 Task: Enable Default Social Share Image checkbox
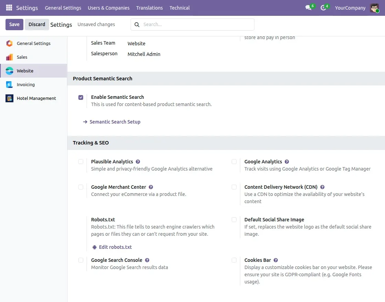pyautogui.click(x=234, y=220)
